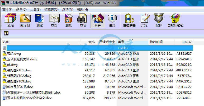
Task: Sort by 类型 column header
Action: tap(132, 42)
